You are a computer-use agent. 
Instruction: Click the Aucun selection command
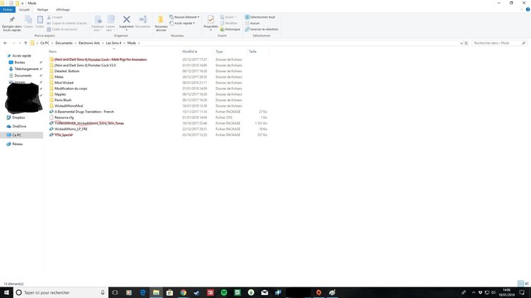252,23
